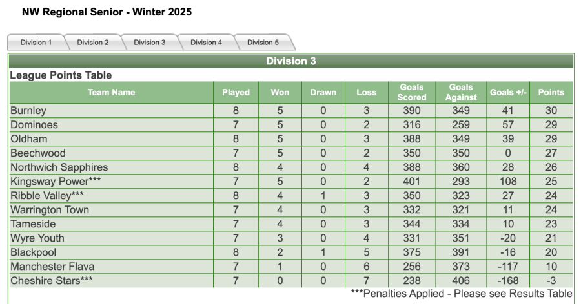
Task: Select the Division 3 tab
Action: click(x=150, y=43)
